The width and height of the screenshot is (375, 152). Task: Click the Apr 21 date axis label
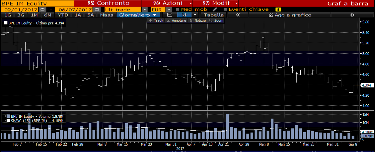click(x=223, y=144)
